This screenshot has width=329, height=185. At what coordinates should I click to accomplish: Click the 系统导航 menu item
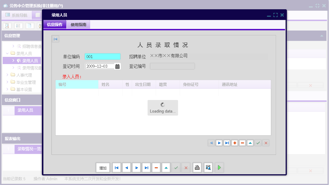click(19, 15)
